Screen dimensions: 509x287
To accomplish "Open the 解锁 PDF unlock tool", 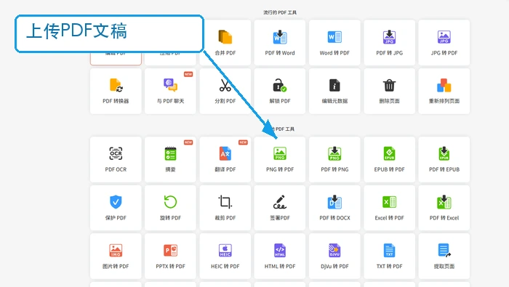I will click(280, 91).
